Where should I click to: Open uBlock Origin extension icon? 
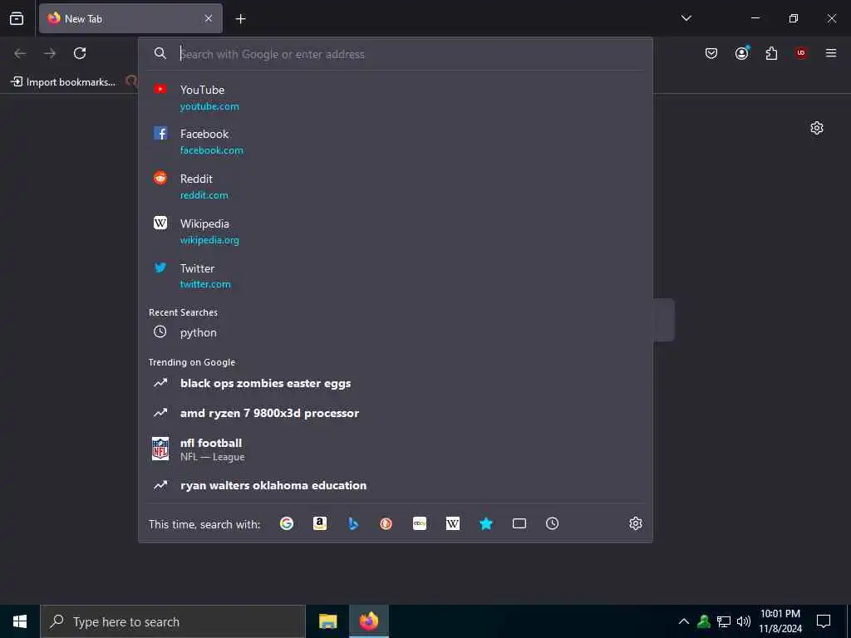pos(801,53)
